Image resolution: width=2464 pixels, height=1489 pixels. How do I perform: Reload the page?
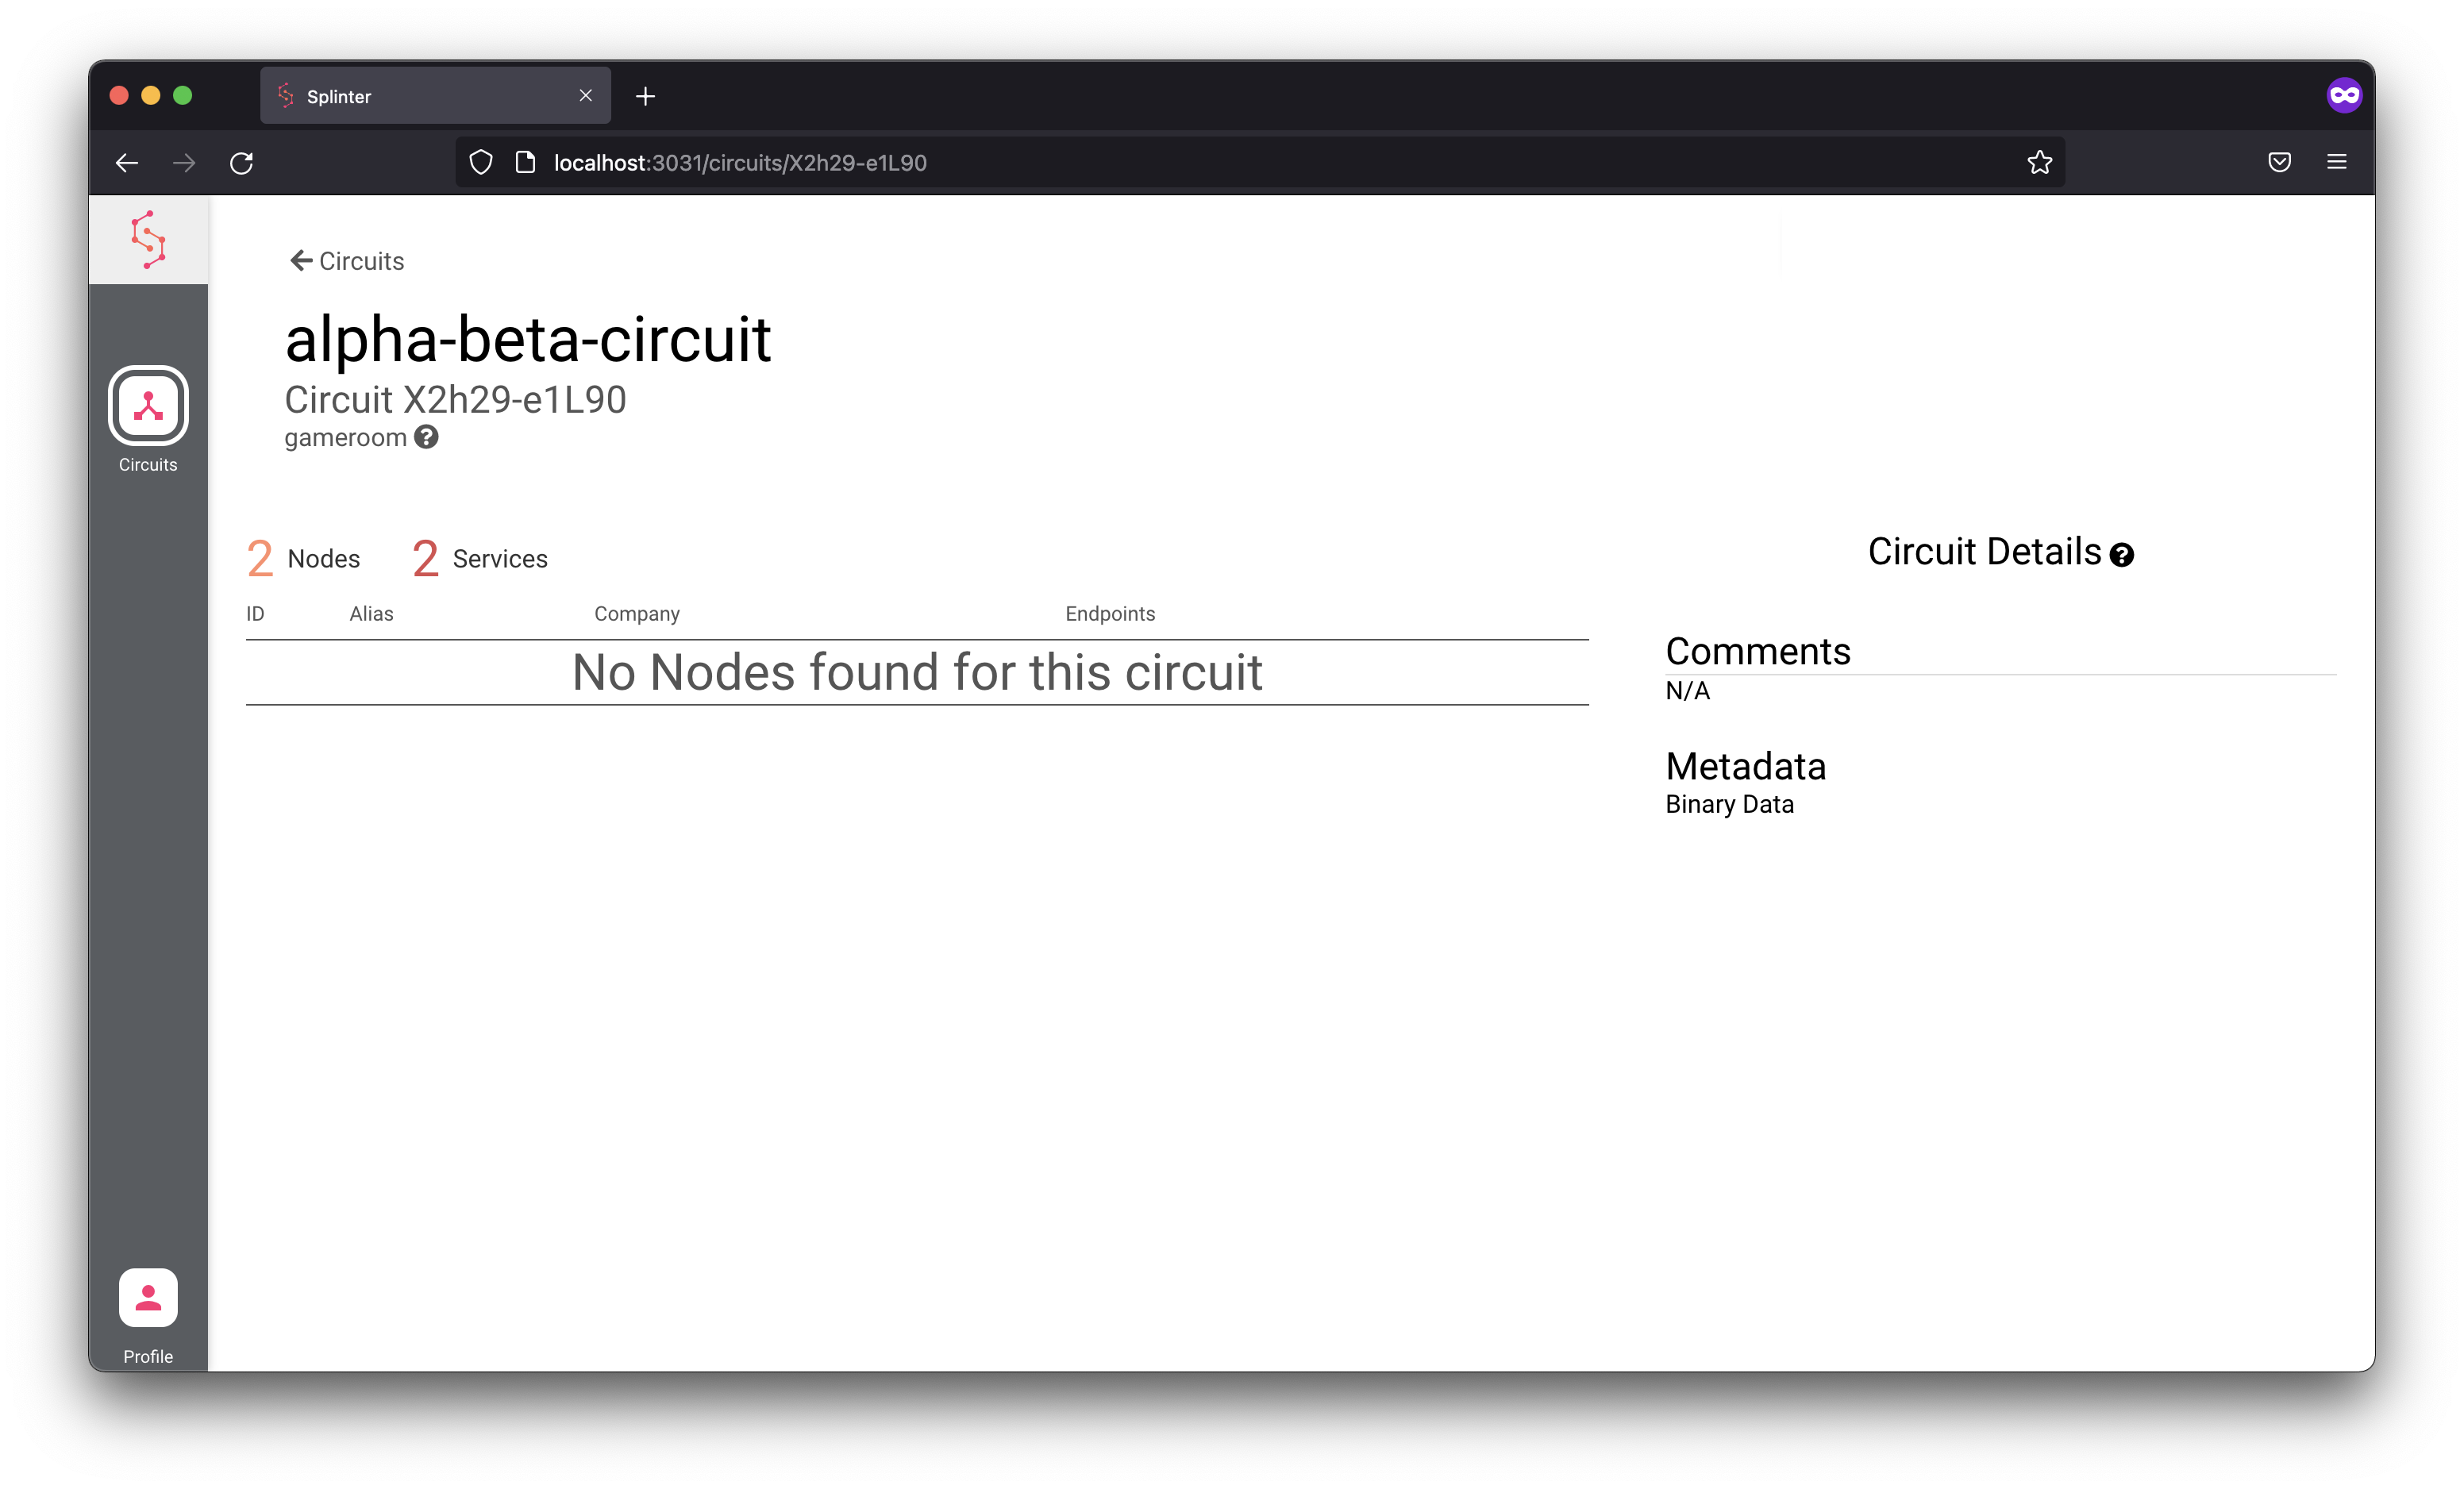tap(242, 162)
